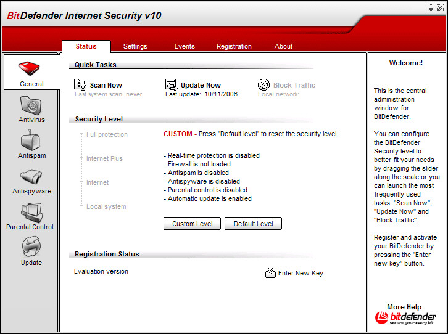This screenshot has height=334, width=448.
Task: Open the General module red book icon
Action: pos(29,68)
